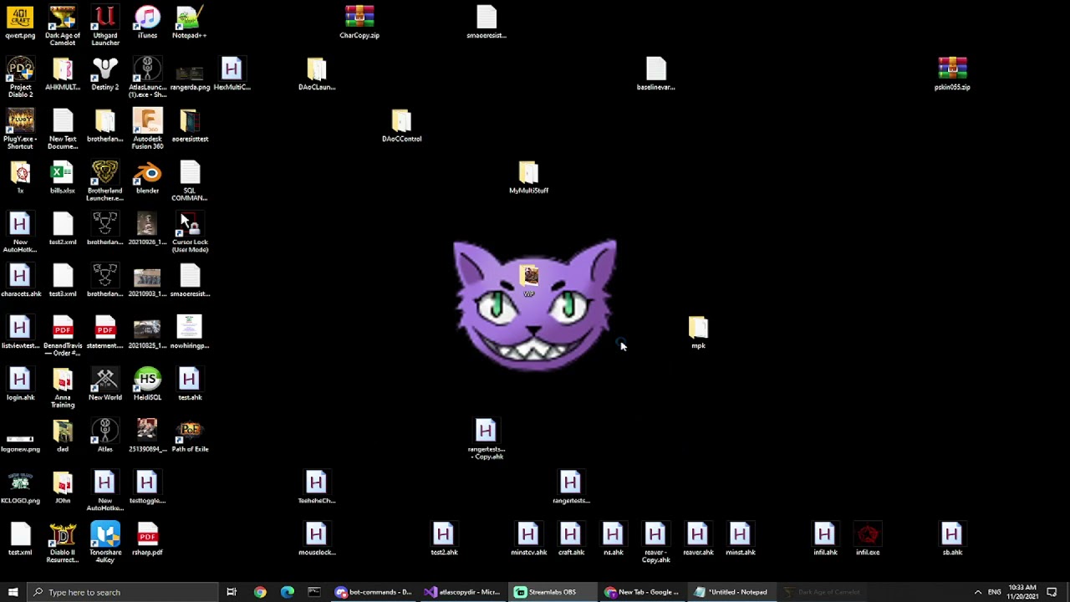Select the sb.ahk script icon
Screen dimensions: 1070x602
[952, 540]
